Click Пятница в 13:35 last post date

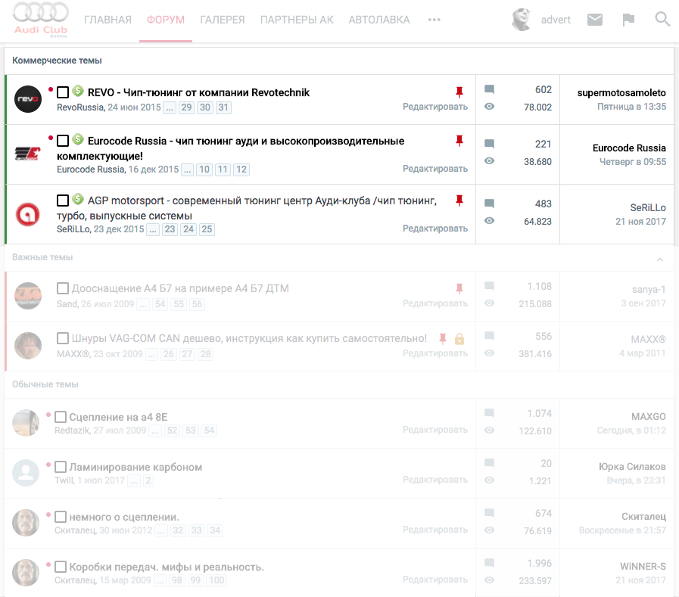click(x=631, y=107)
